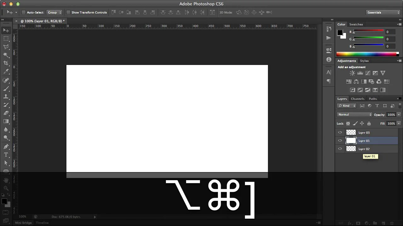Click the R color slider

[368, 31]
